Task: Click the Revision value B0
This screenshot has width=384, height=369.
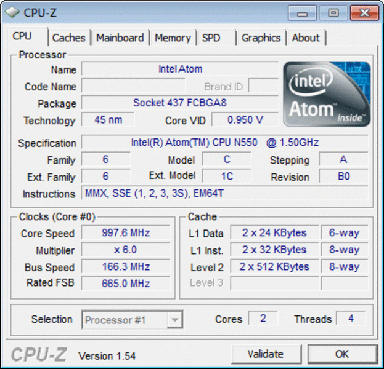Action: [343, 176]
